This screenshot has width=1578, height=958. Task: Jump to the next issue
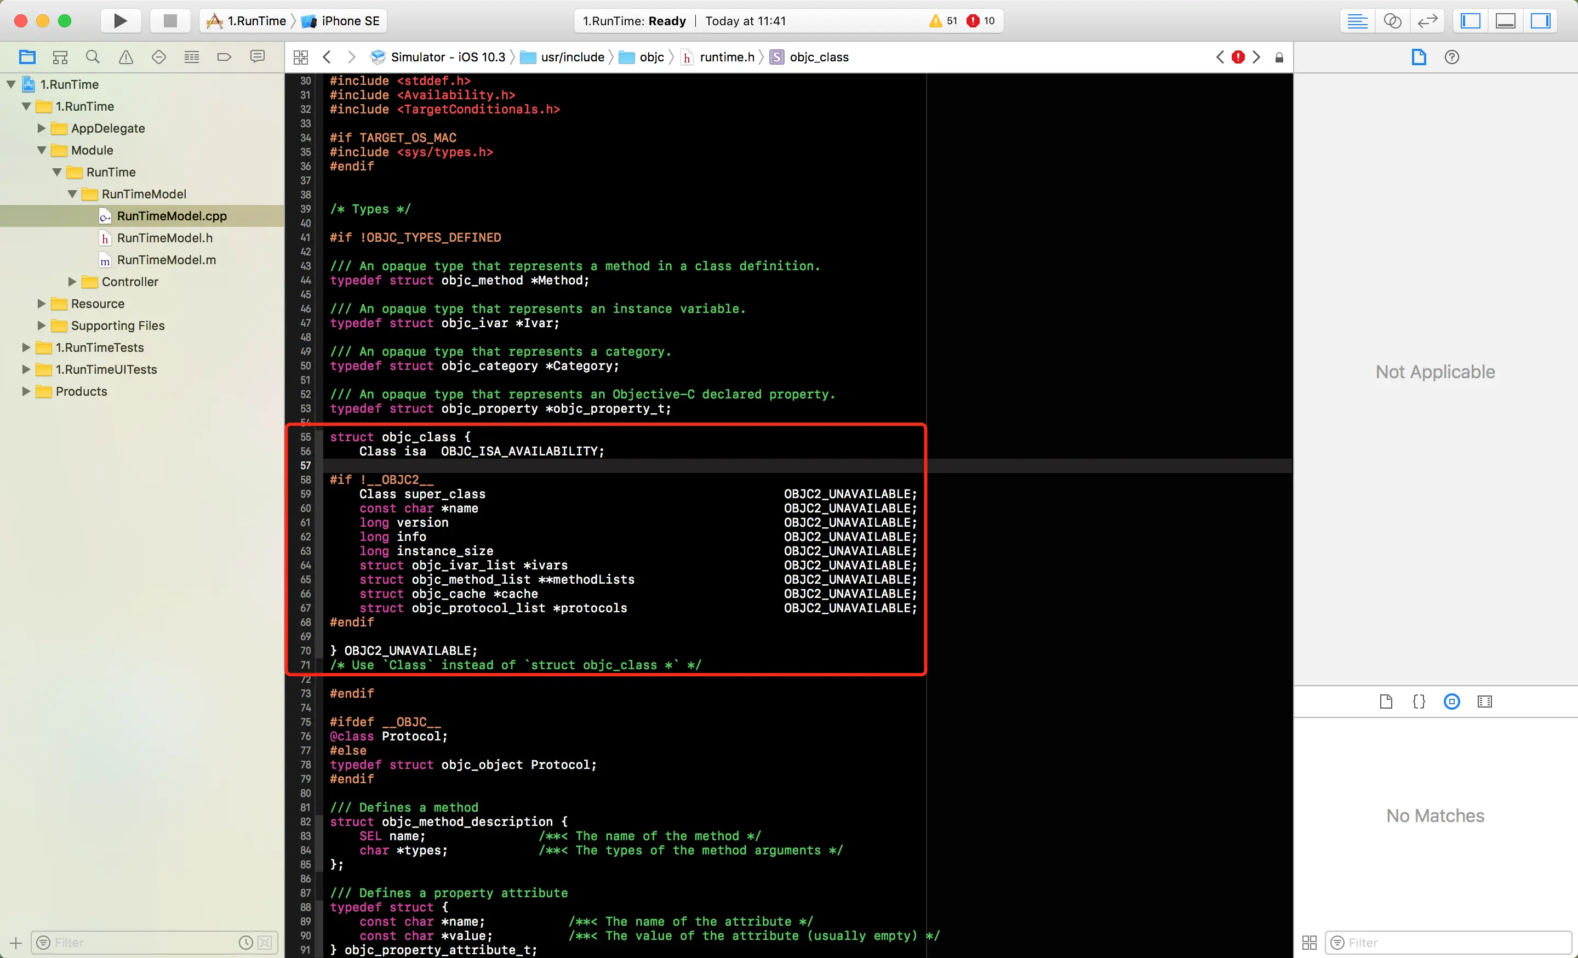click(x=1256, y=57)
